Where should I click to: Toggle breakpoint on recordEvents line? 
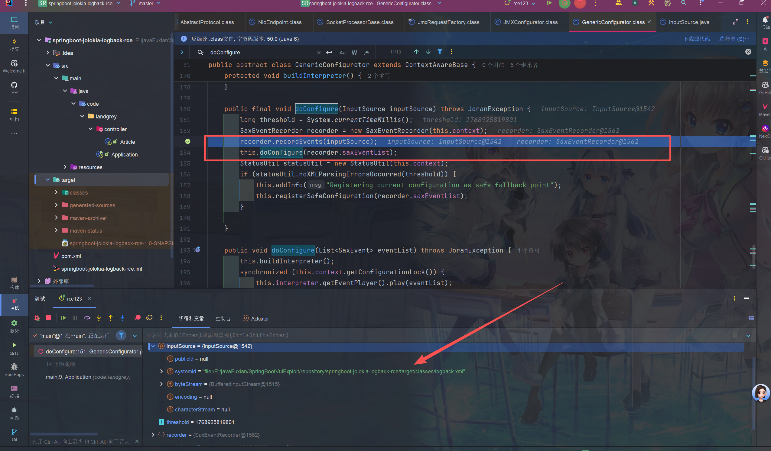[187, 142]
